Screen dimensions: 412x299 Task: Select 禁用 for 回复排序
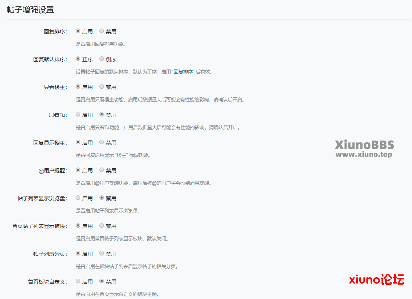click(102, 31)
